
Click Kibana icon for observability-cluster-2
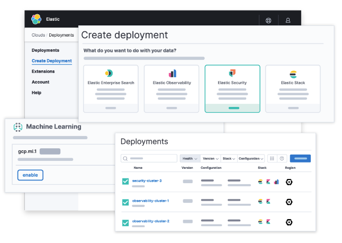(x=268, y=222)
